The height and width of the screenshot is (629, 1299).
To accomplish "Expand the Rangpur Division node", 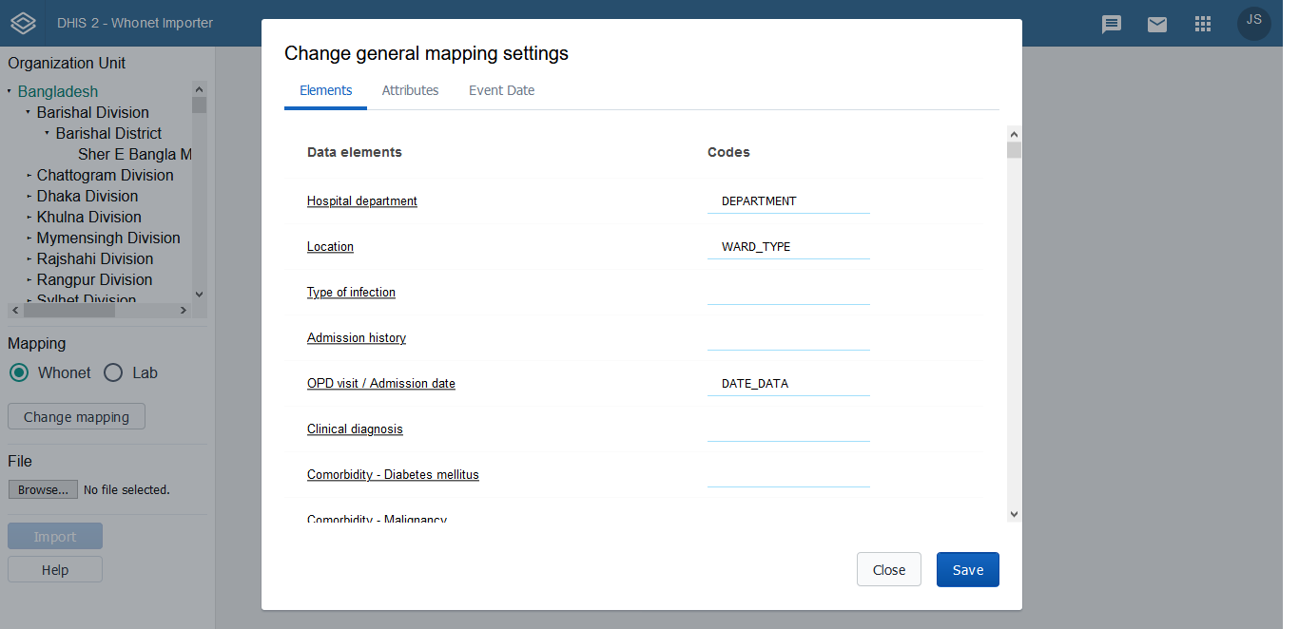I will pos(29,280).
